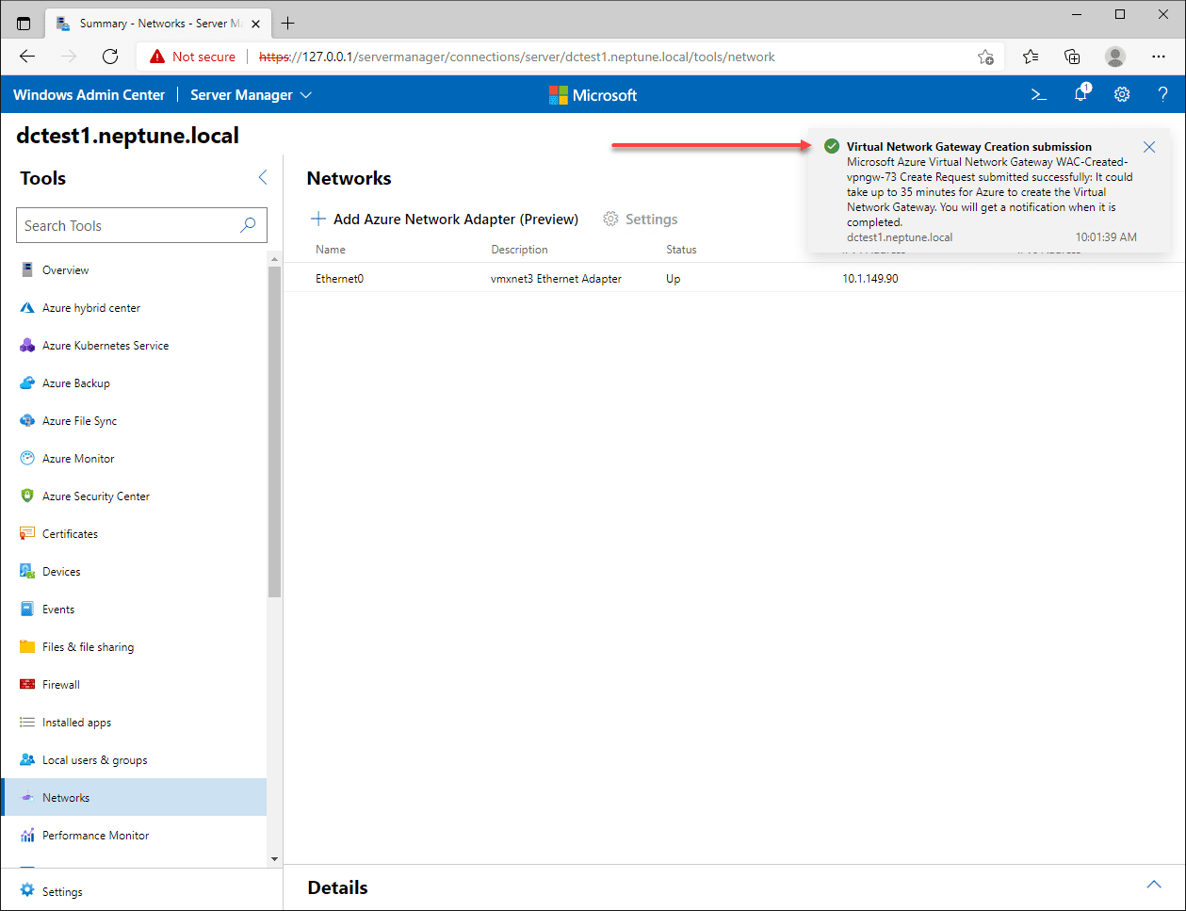Dismiss the Virtual Network Gateway notification
The width and height of the screenshot is (1186, 911).
pyautogui.click(x=1148, y=147)
